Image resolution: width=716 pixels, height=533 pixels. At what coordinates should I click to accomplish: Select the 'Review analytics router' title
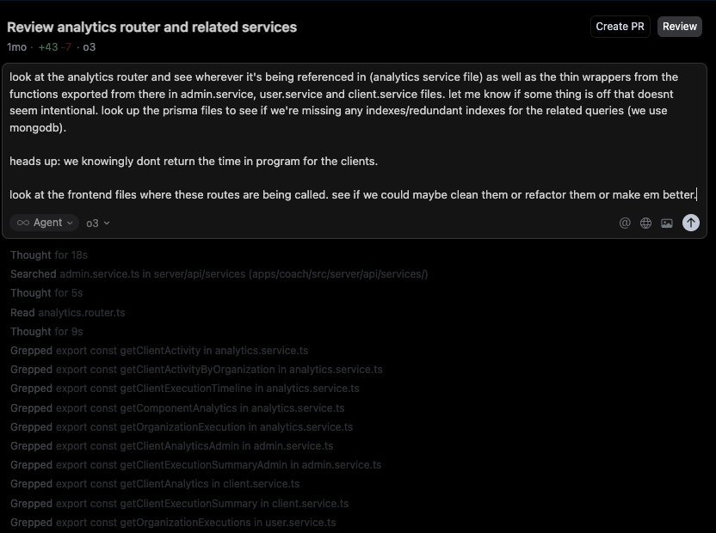151,27
